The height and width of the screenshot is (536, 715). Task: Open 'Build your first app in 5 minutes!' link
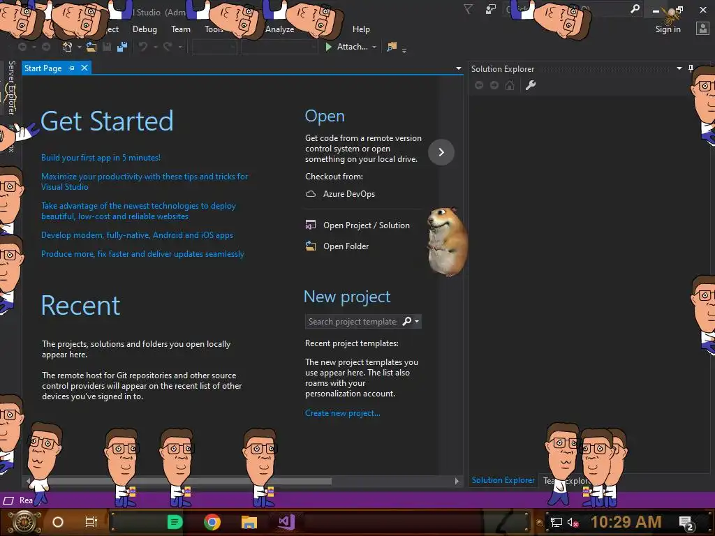click(101, 158)
